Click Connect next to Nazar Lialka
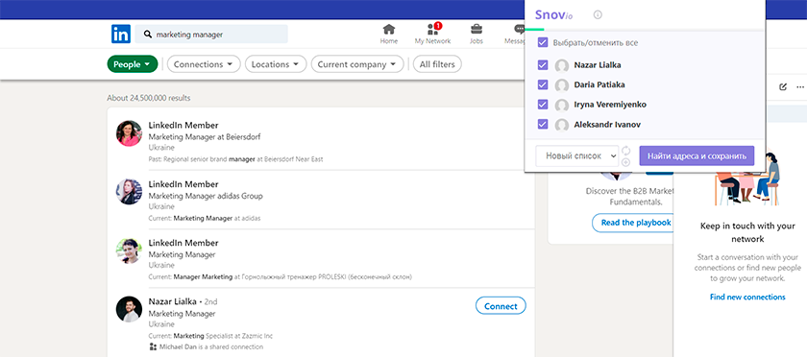This screenshot has height=357, width=807. coord(501,306)
